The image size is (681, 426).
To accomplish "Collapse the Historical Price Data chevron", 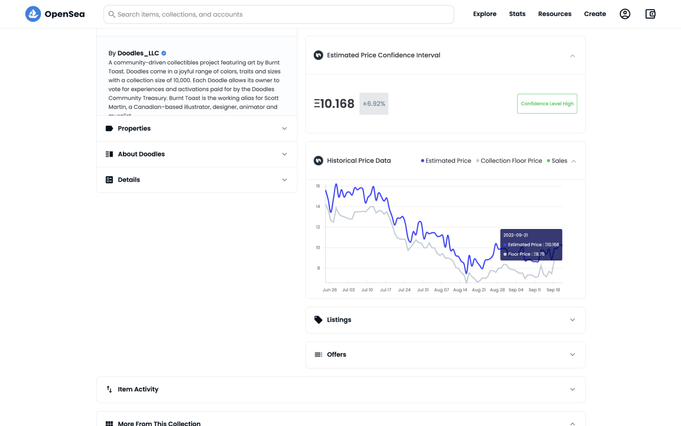I will pyautogui.click(x=574, y=161).
